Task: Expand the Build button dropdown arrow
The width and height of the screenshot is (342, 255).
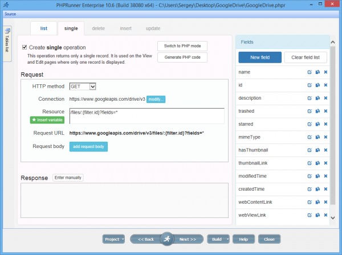Action: (x=227, y=239)
